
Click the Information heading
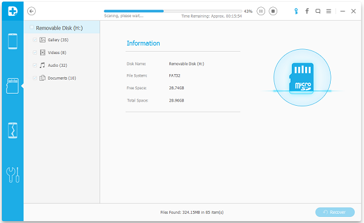pos(143,43)
